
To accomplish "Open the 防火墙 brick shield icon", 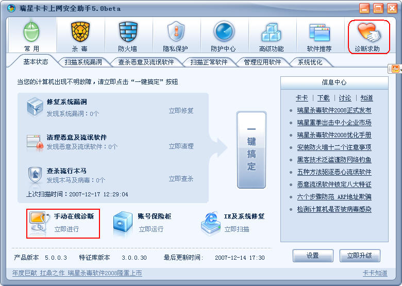I will pos(128,32).
